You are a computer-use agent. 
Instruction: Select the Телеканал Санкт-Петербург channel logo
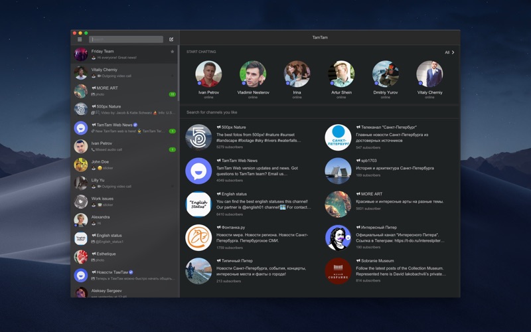coord(338,137)
